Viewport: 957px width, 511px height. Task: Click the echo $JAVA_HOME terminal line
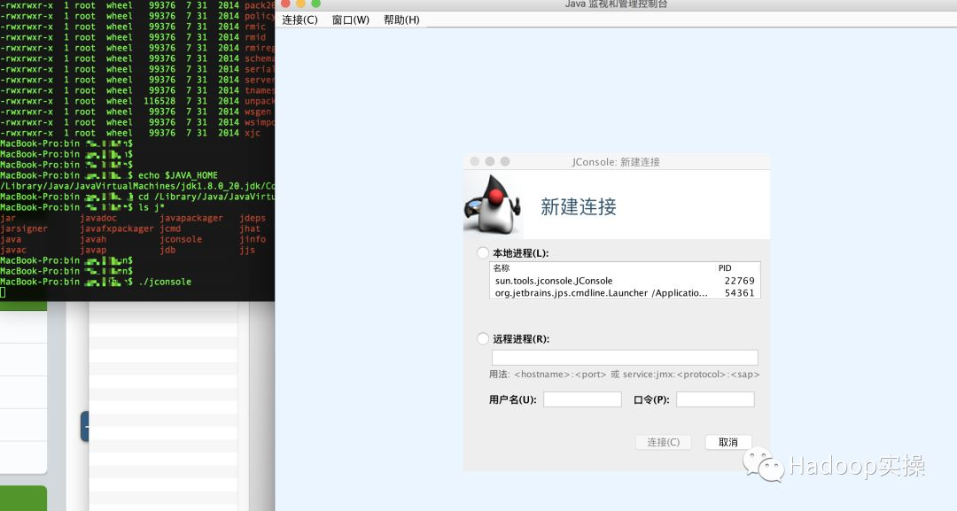(177, 175)
